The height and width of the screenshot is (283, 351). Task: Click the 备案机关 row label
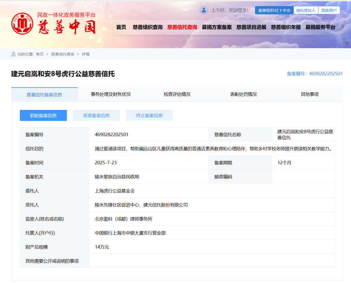point(34,177)
